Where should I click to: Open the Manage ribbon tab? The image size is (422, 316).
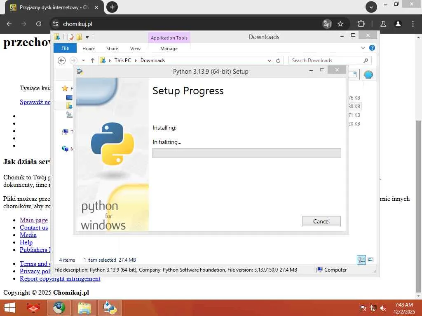pyautogui.click(x=169, y=49)
